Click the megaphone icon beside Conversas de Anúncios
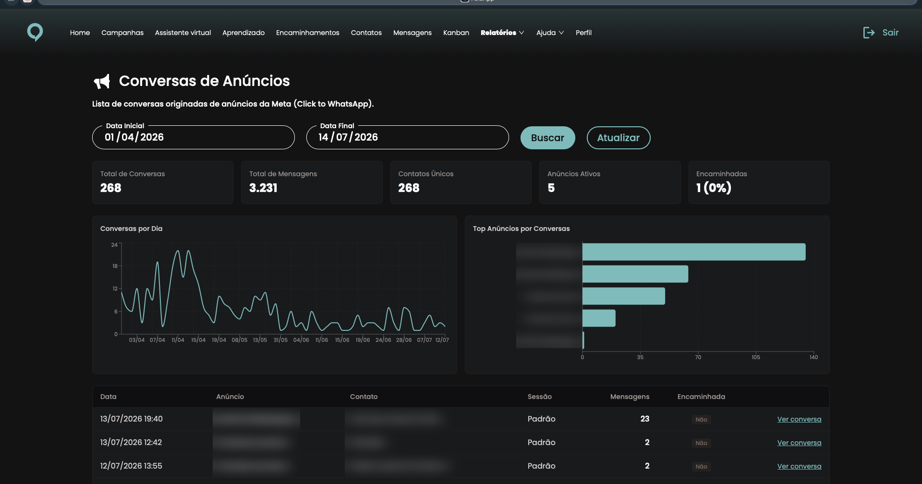This screenshot has height=484, width=922. [102, 81]
